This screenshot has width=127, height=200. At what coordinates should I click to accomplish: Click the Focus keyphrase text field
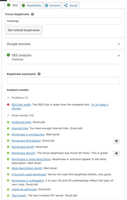pos(63,21)
